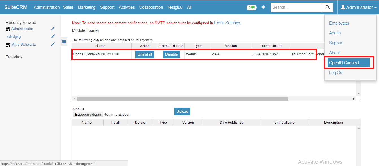Click version cell '2.4.4'
379x166 pixels.
click(215, 54)
